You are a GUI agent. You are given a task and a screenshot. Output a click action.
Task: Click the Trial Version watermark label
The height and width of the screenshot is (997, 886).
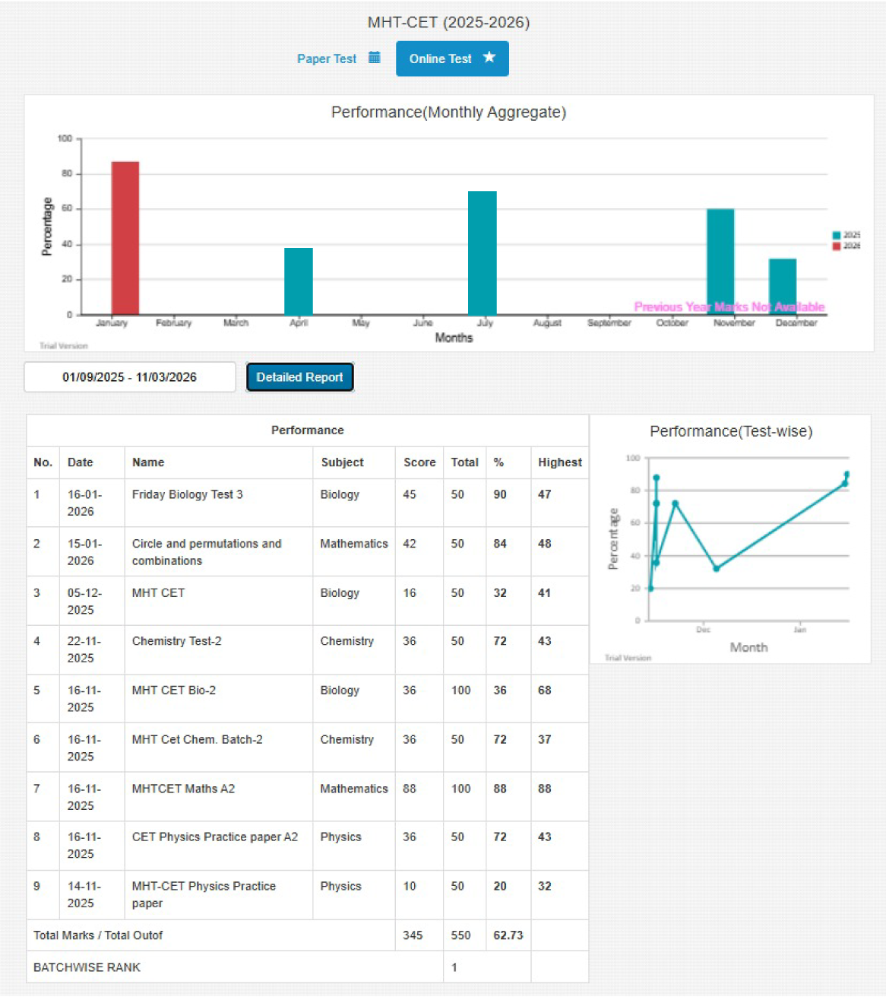coord(65,345)
